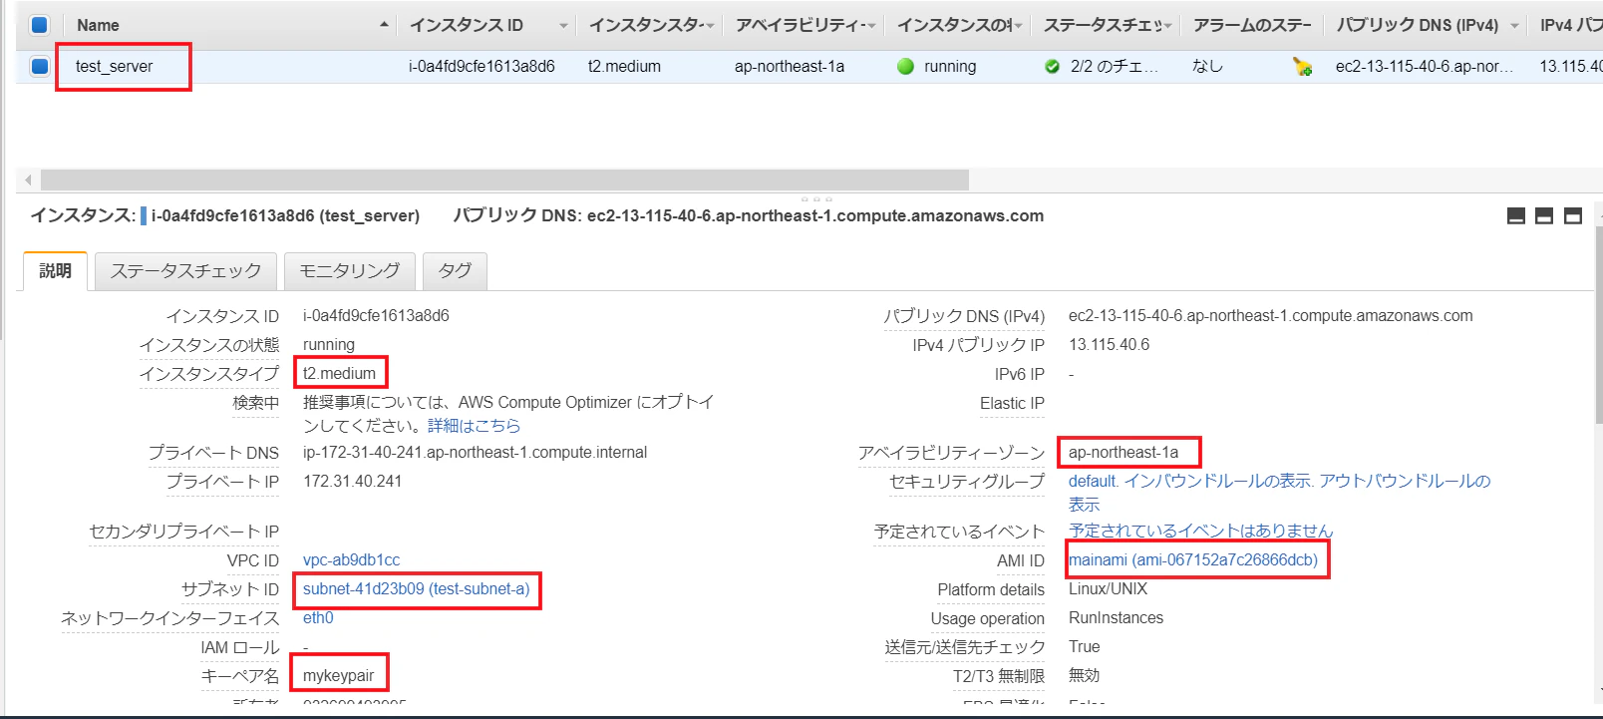Click the インバウンドルールの表示 link
Screen dimensions: 1603x719
1217,482
